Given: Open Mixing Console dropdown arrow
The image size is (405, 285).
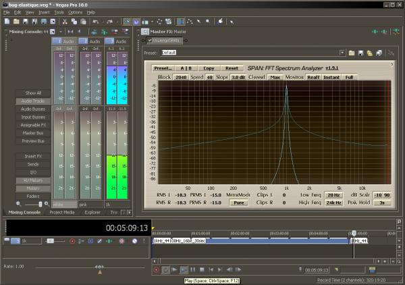Looking at the screenshot, I should point(61,32).
